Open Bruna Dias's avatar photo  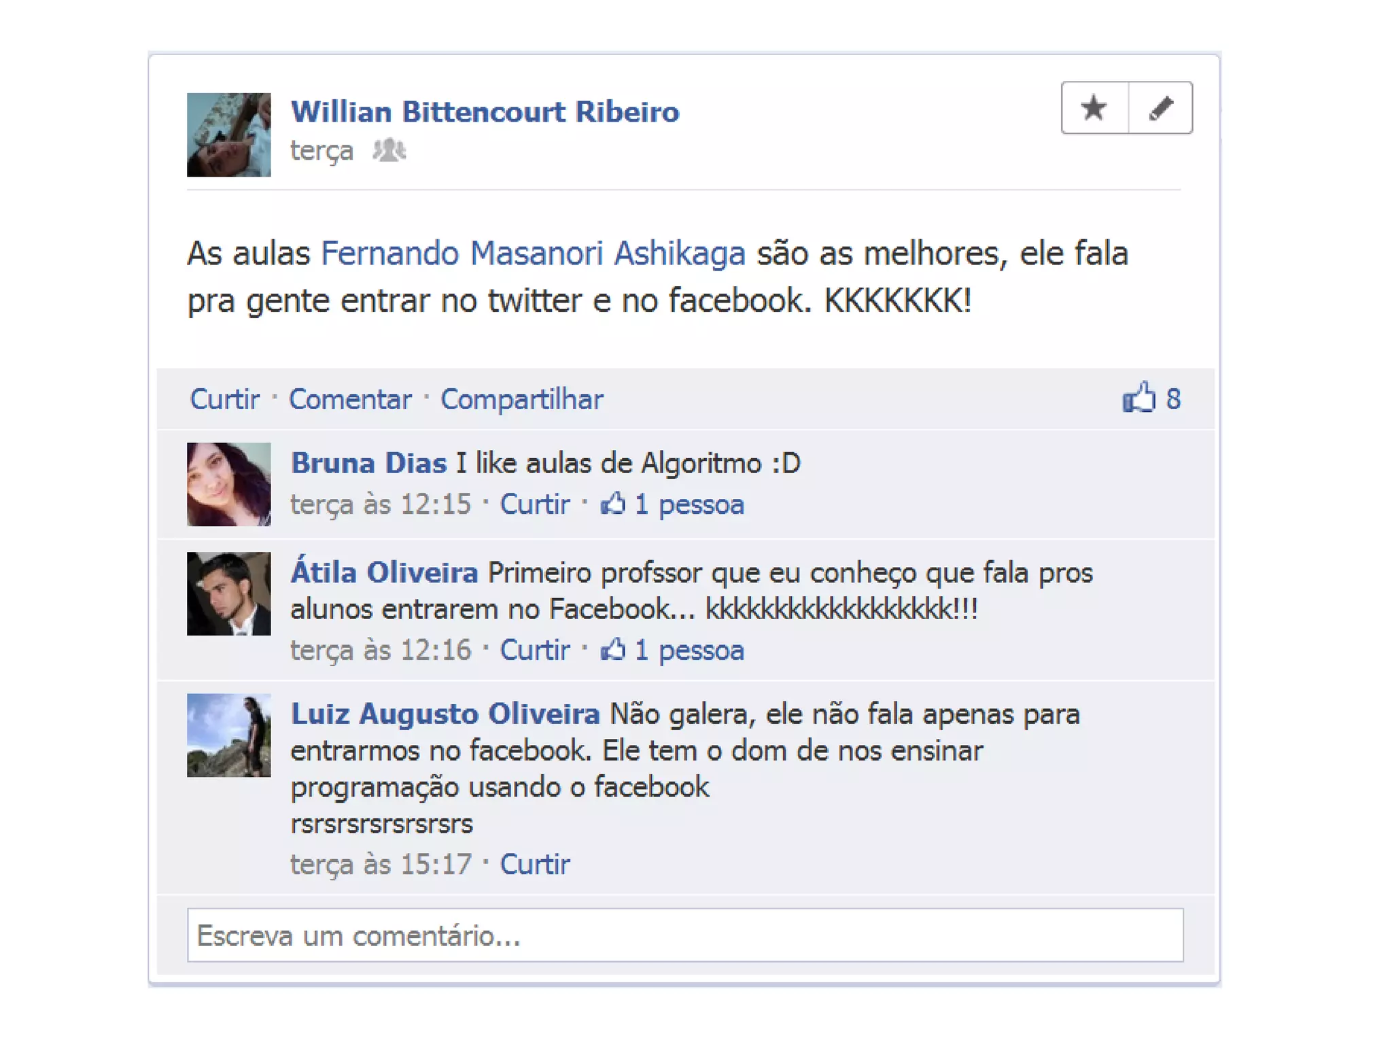point(229,485)
